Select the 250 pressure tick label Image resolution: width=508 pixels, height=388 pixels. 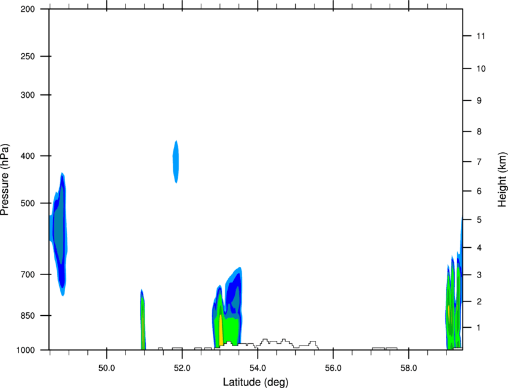coord(28,56)
